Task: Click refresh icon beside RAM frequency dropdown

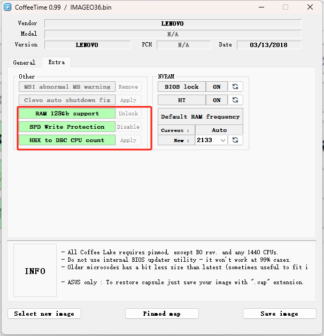Action: point(235,140)
